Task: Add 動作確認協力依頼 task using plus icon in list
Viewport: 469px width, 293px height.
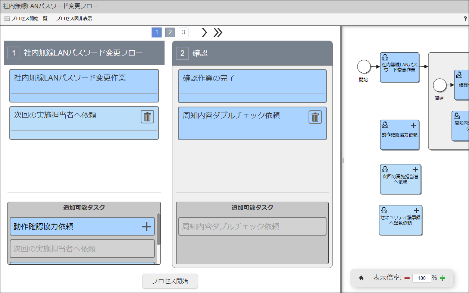Action: pyautogui.click(x=147, y=227)
